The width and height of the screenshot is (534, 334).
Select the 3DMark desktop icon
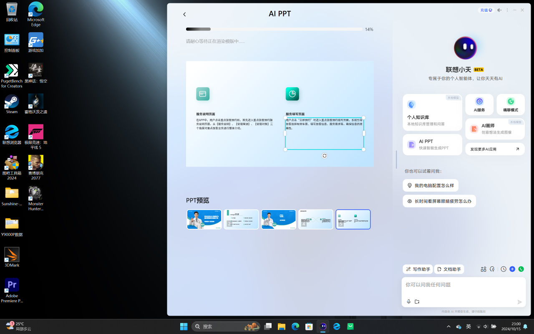tap(12, 257)
